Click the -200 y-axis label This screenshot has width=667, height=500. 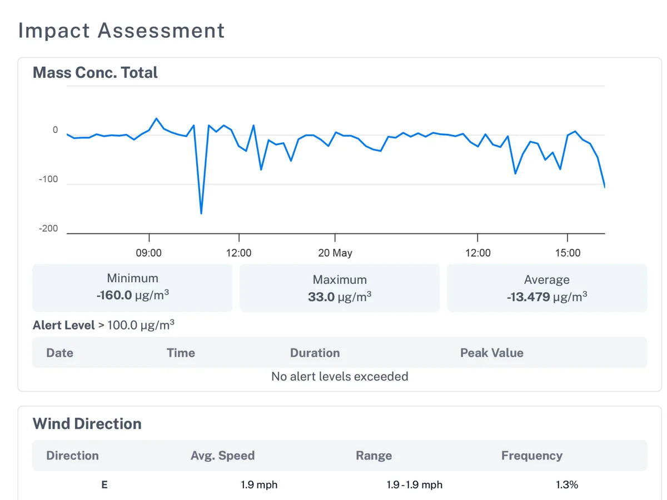tap(48, 228)
